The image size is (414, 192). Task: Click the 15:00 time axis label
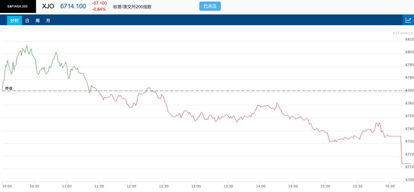[325, 186]
